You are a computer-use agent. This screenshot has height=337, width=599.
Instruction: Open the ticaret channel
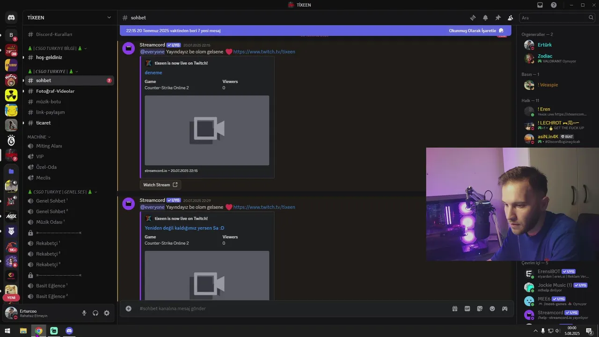pyautogui.click(x=69, y=123)
